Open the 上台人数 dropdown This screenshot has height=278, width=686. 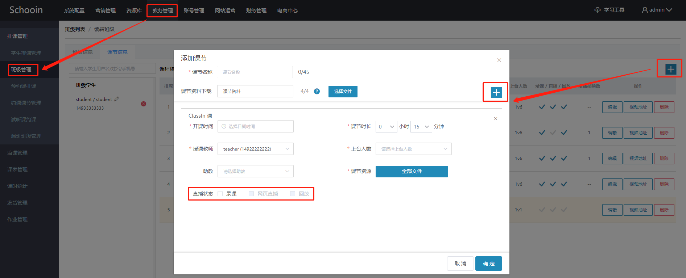tap(414, 149)
